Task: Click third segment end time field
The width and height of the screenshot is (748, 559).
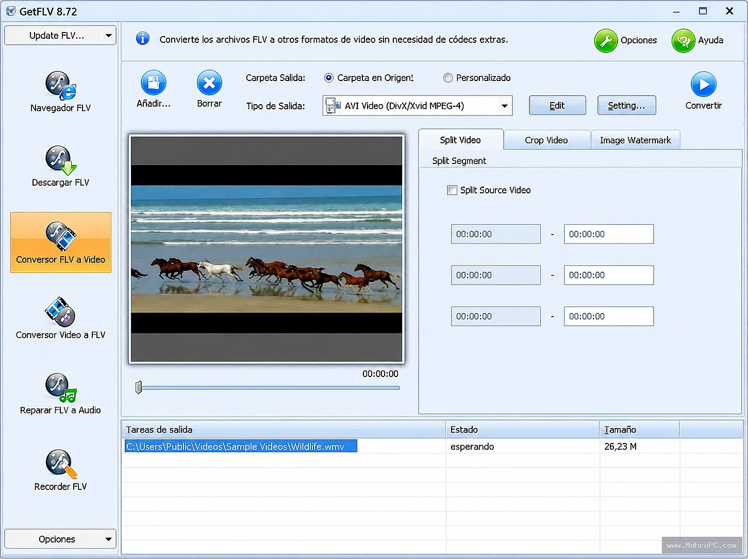Action: 609,317
